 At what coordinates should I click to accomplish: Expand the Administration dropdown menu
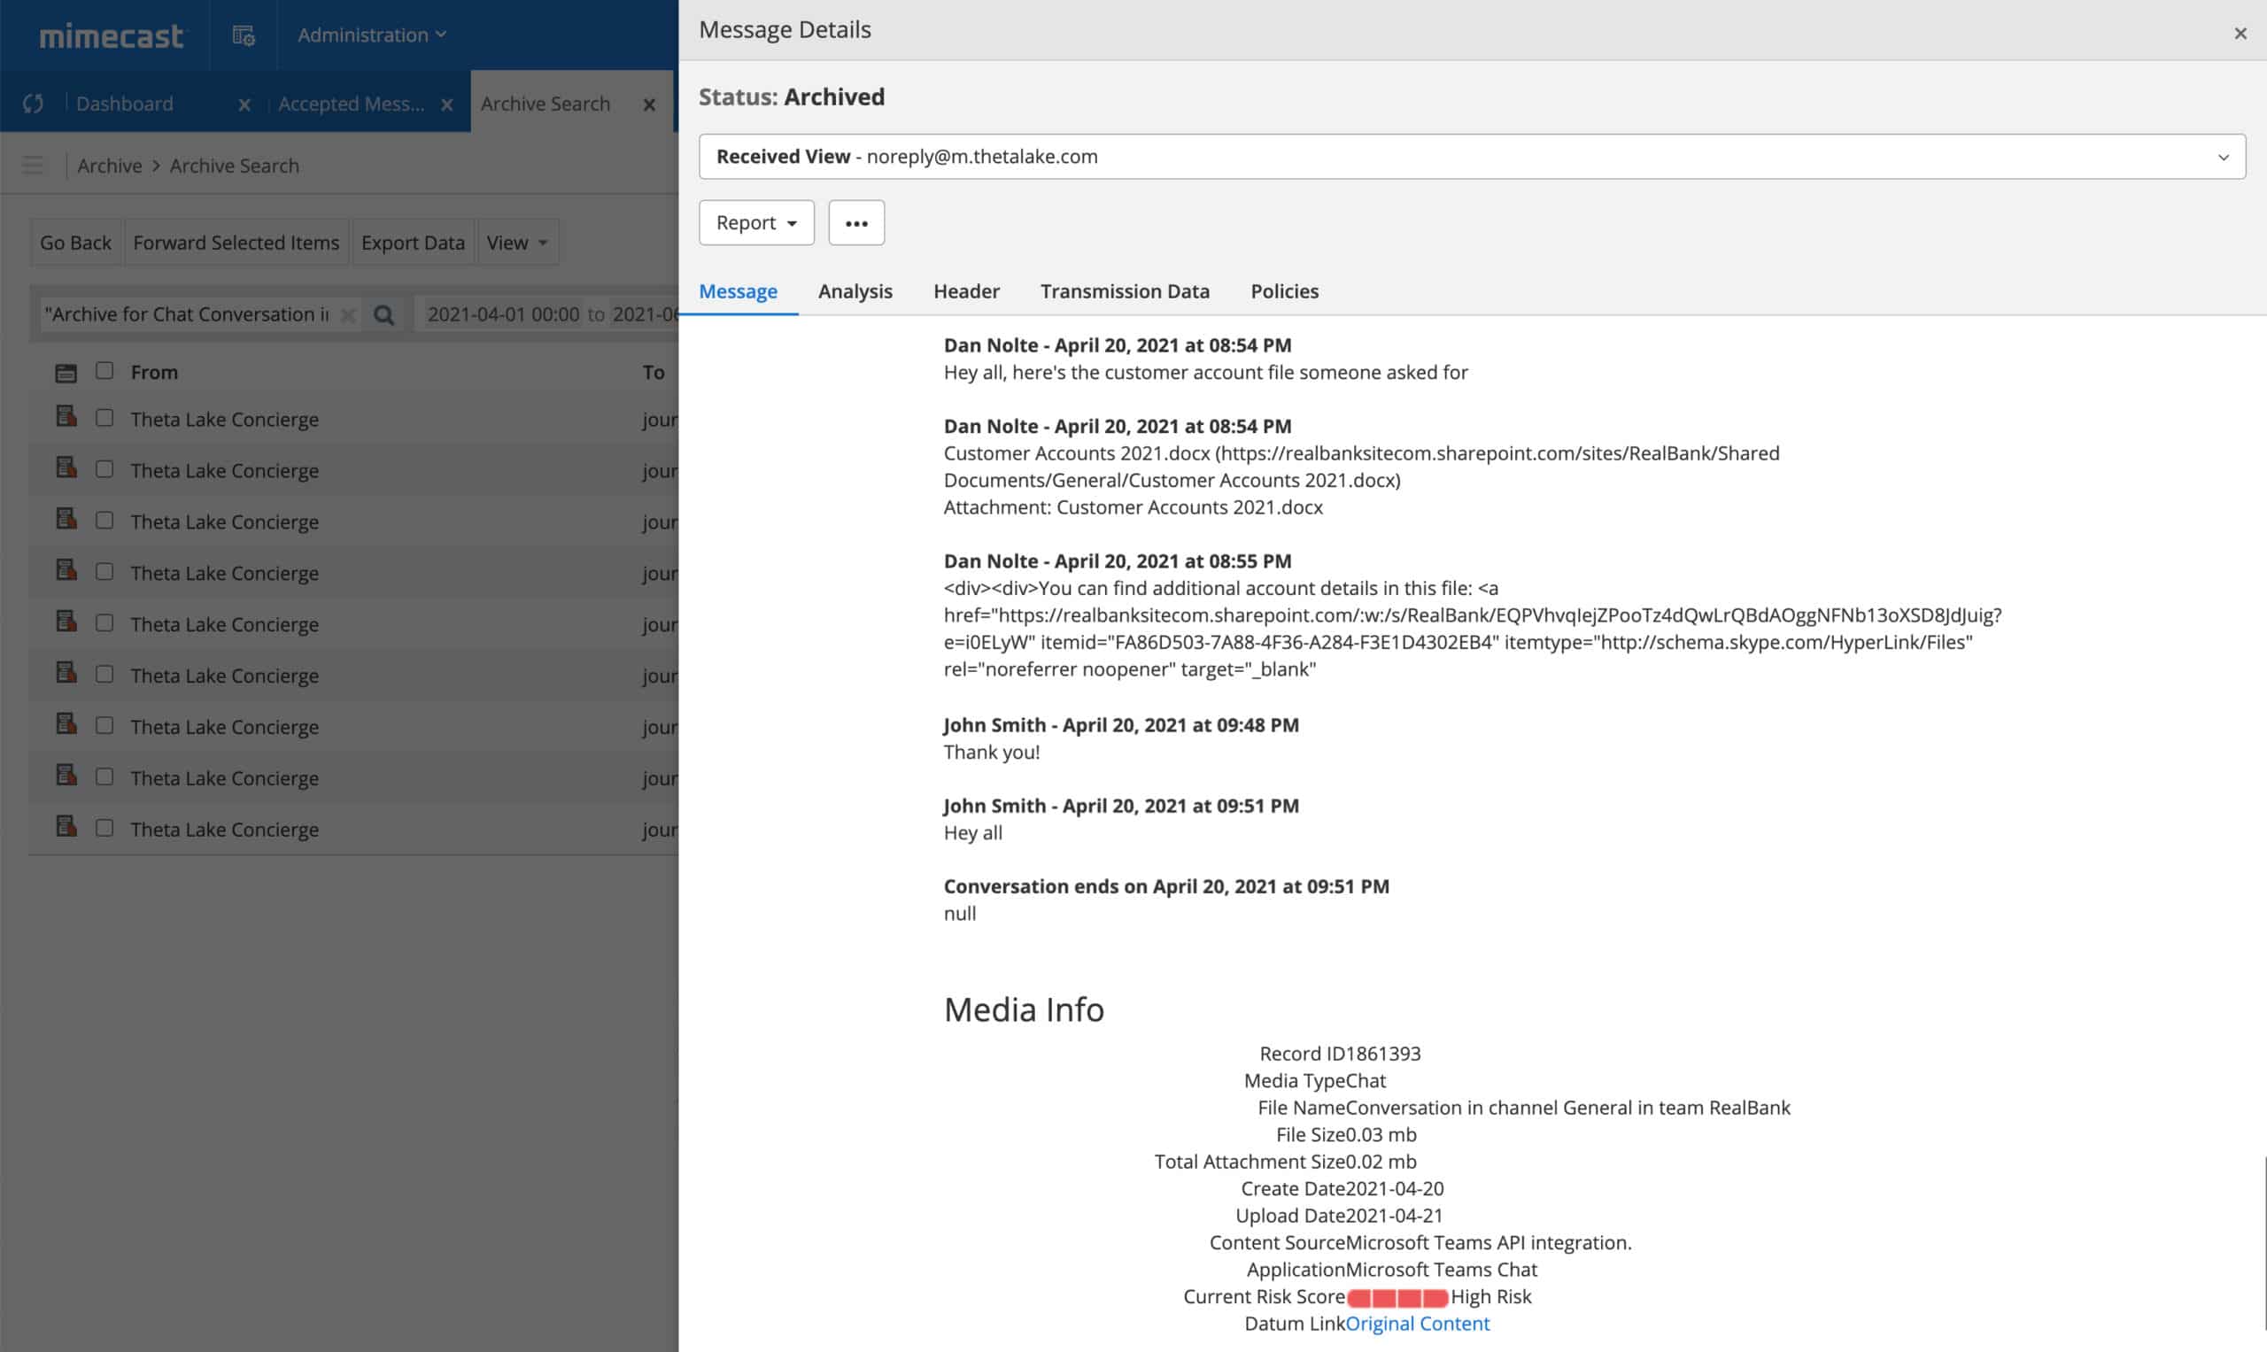tap(372, 35)
